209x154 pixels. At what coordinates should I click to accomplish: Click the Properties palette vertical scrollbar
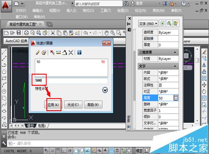(x=135, y=76)
